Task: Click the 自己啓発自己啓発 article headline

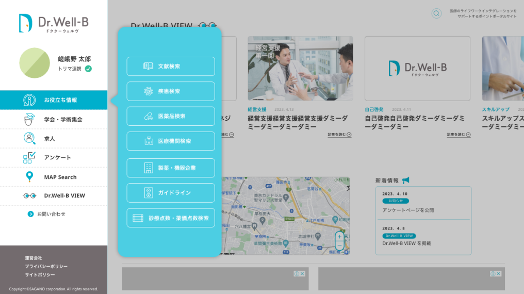Action: click(x=415, y=123)
